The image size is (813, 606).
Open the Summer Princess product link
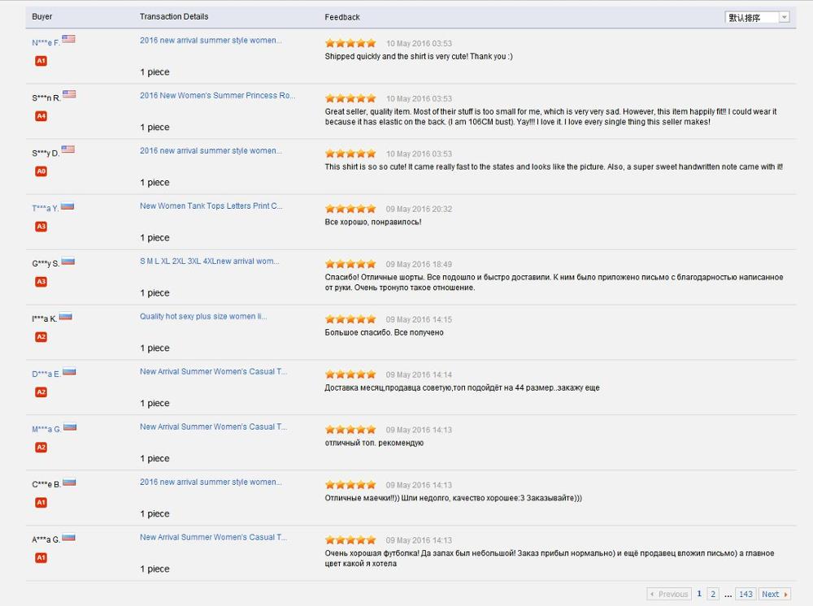click(x=217, y=96)
